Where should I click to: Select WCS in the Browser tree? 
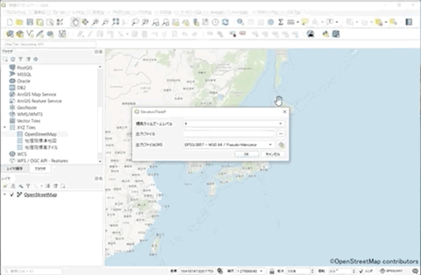point(22,154)
